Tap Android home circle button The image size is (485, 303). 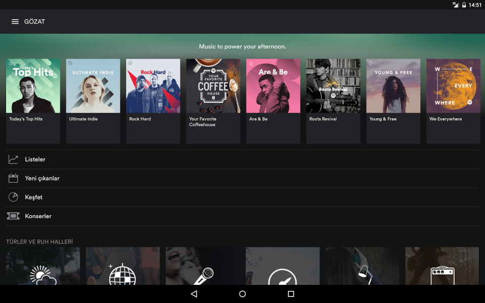click(243, 294)
